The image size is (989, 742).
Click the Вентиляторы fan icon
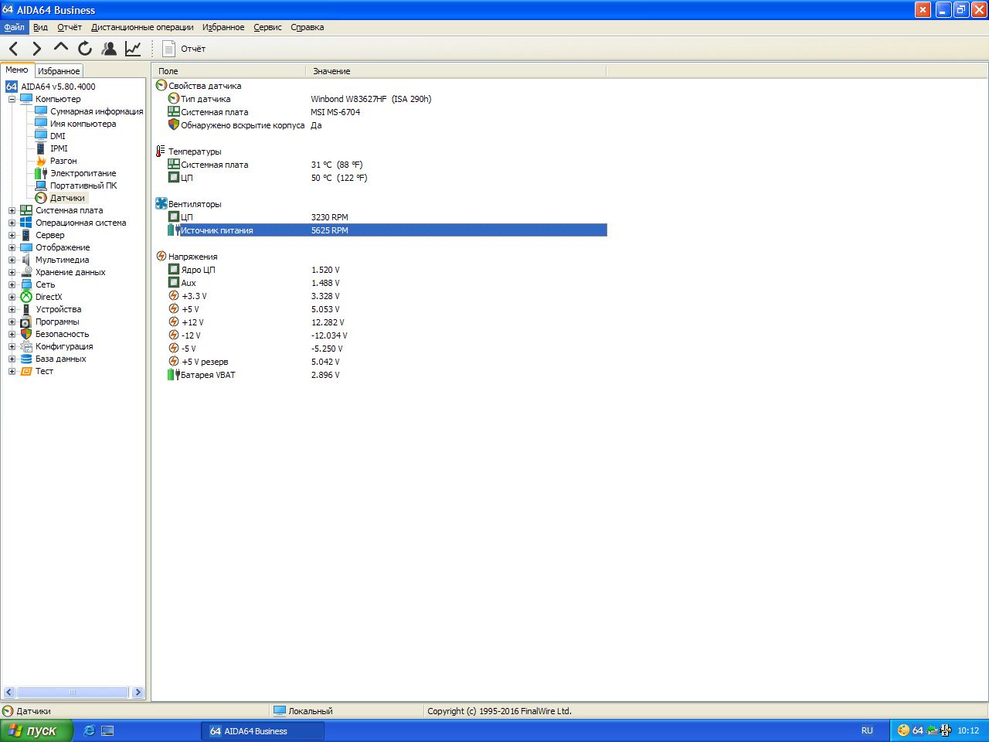[x=161, y=203]
